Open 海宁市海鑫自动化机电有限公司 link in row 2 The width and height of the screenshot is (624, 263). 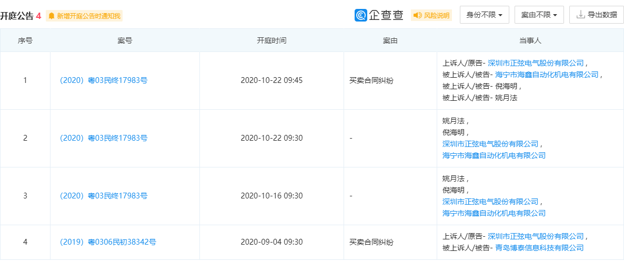point(494,155)
